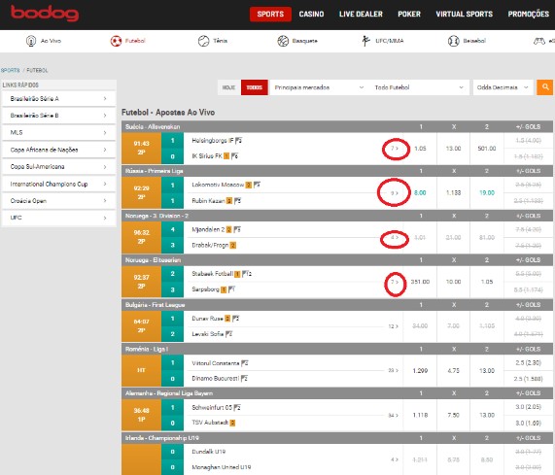Select the Beisebol baseball icon

pyautogui.click(x=453, y=41)
